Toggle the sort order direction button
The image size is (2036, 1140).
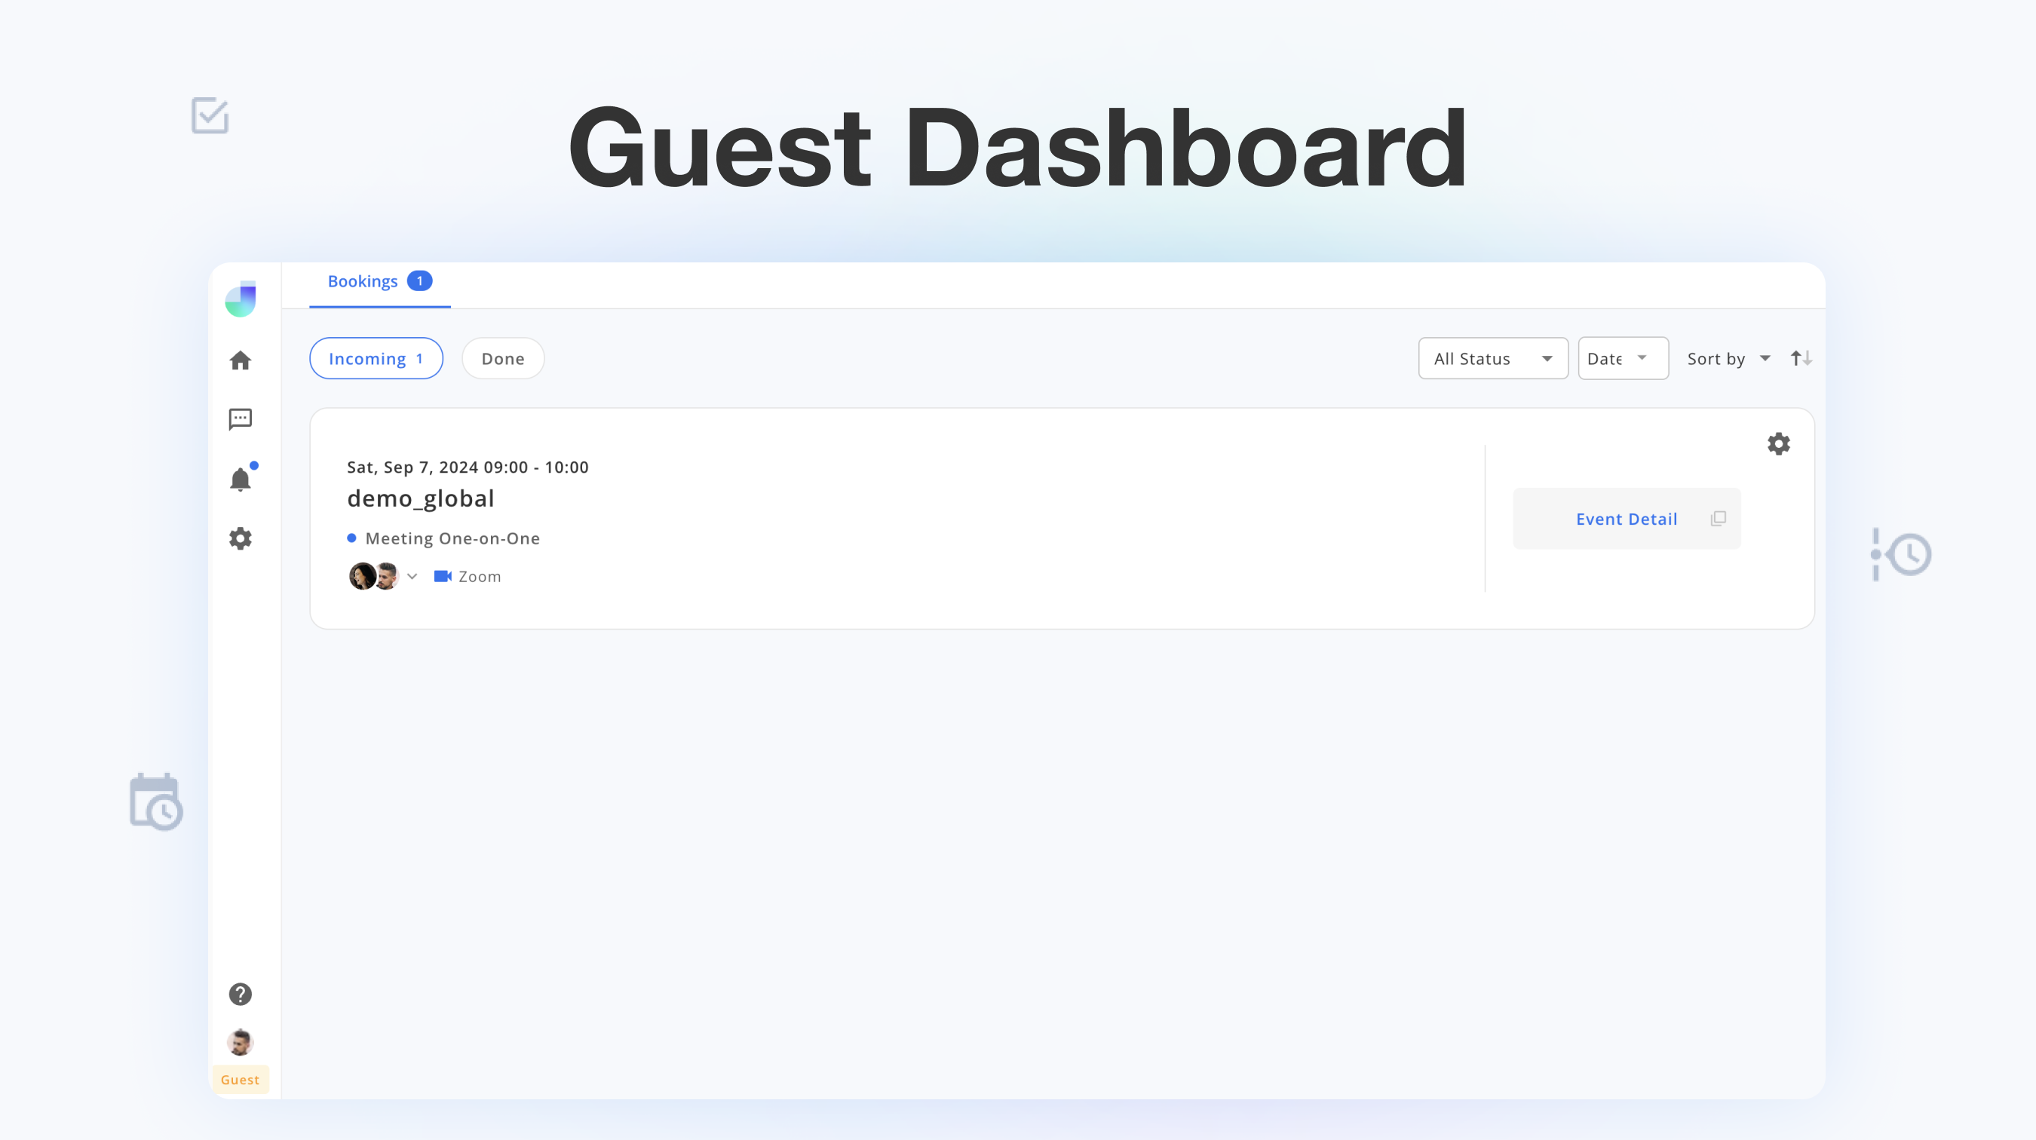1801,357
